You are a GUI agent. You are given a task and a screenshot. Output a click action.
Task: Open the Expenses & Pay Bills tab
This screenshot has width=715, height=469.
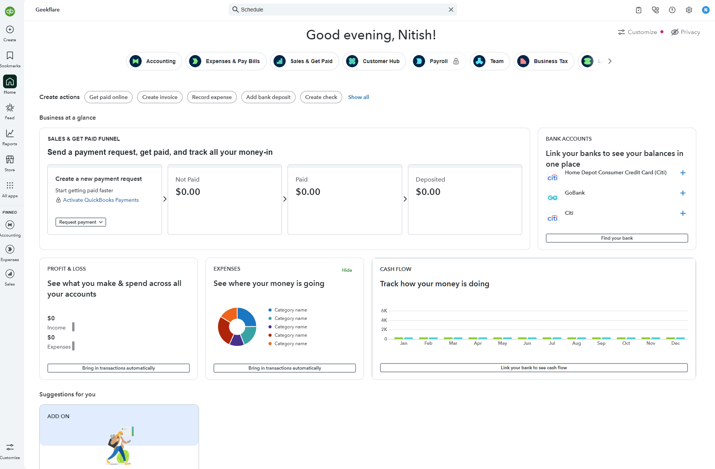coord(226,61)
